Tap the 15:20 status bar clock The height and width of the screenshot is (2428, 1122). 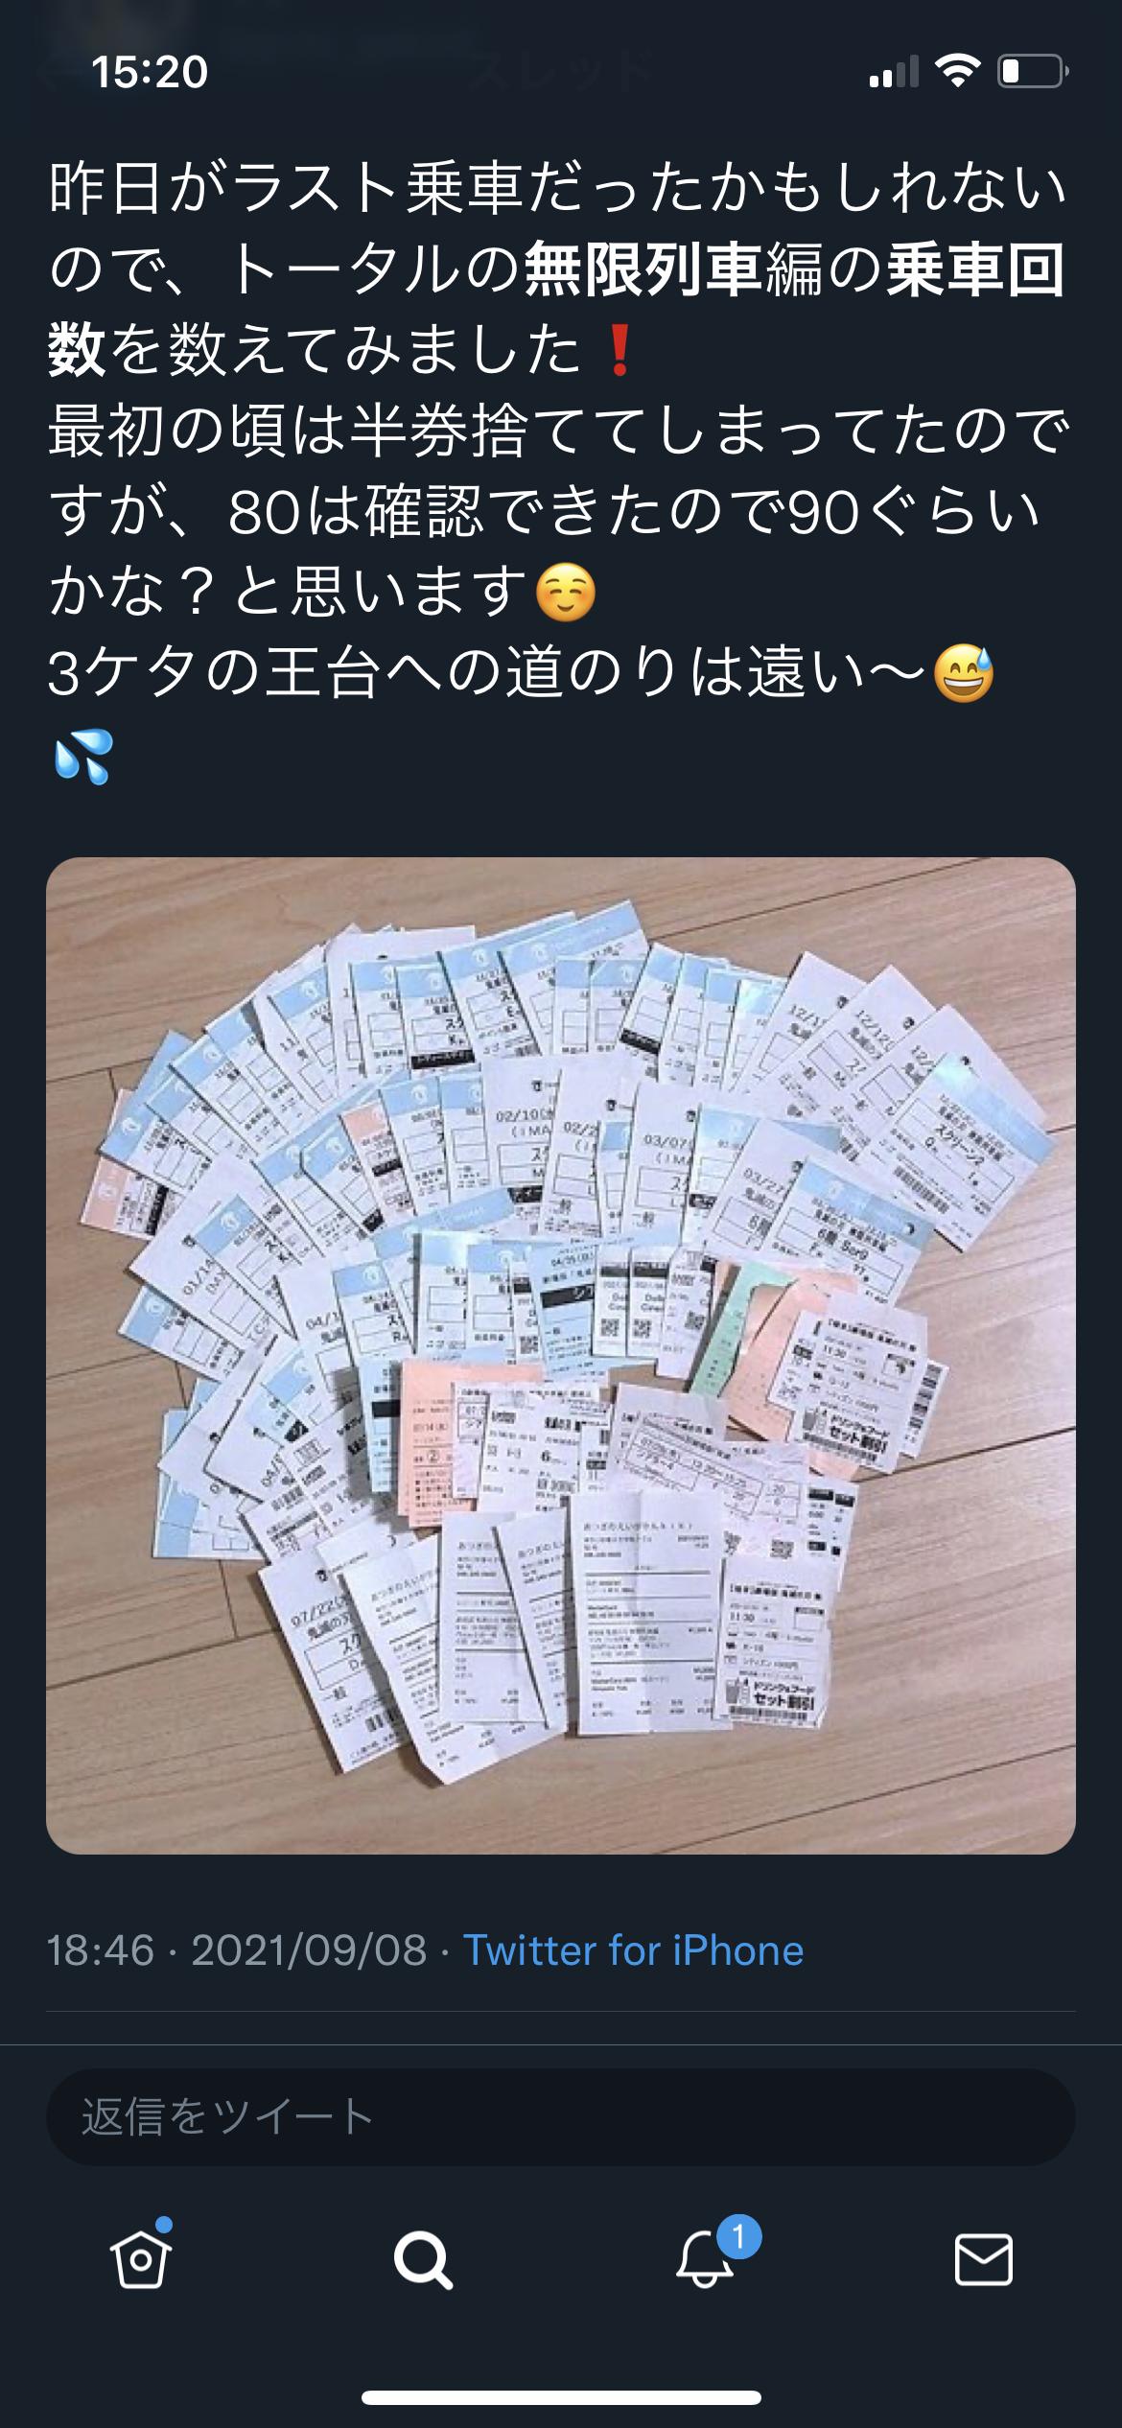150,72
